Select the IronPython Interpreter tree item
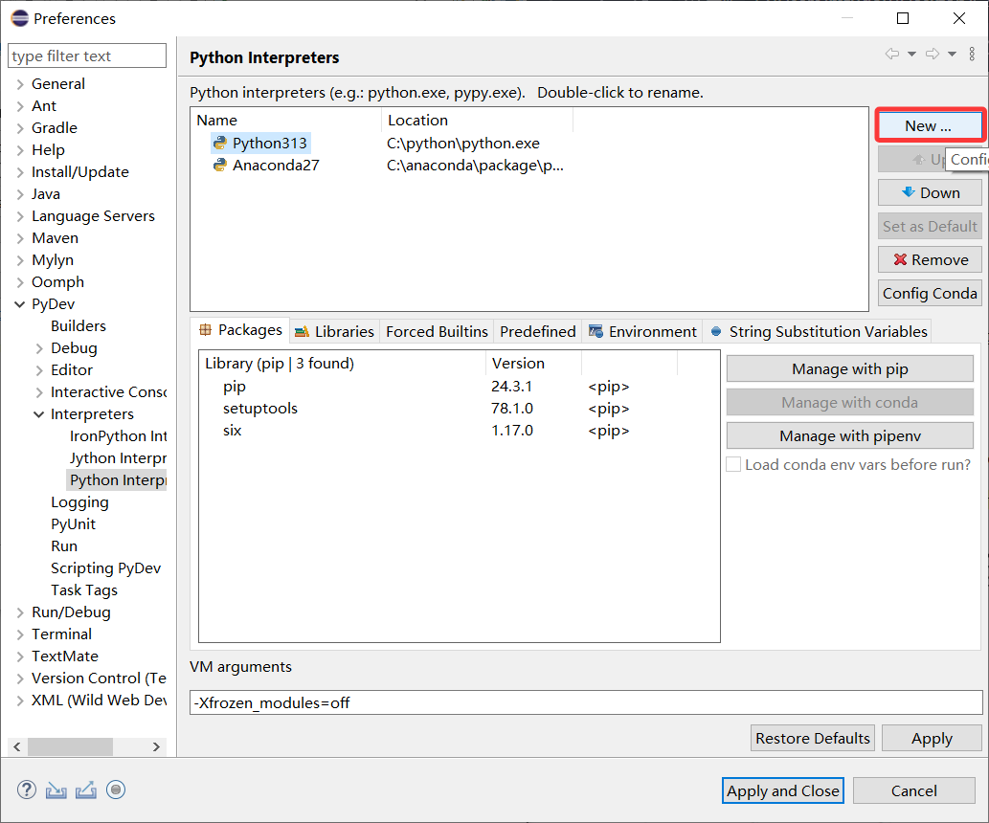The width and height of the screenshot is (989, 823). click(x=118, y=436)
